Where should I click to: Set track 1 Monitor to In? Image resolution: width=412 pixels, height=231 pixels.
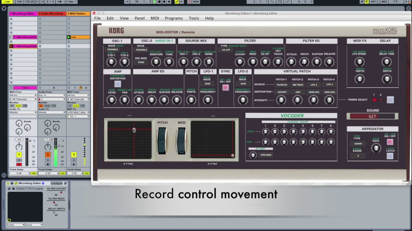tap(13, 106)
